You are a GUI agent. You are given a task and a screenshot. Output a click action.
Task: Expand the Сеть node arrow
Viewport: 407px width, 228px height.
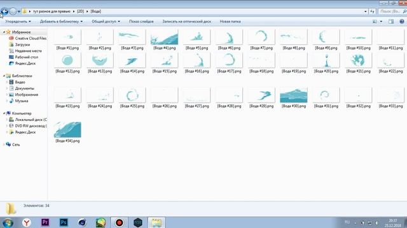[x=4, y=145]
